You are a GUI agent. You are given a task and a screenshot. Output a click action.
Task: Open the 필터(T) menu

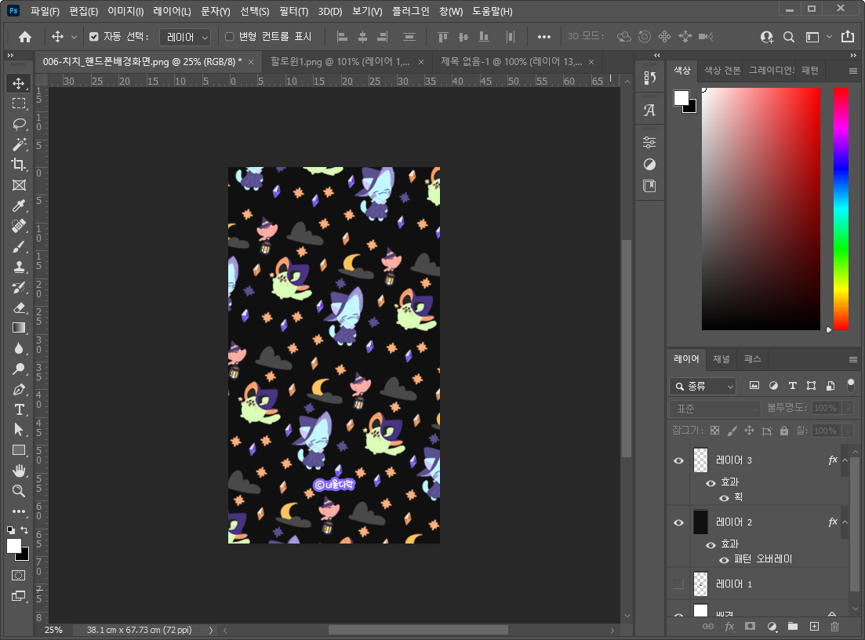point(293,11)
